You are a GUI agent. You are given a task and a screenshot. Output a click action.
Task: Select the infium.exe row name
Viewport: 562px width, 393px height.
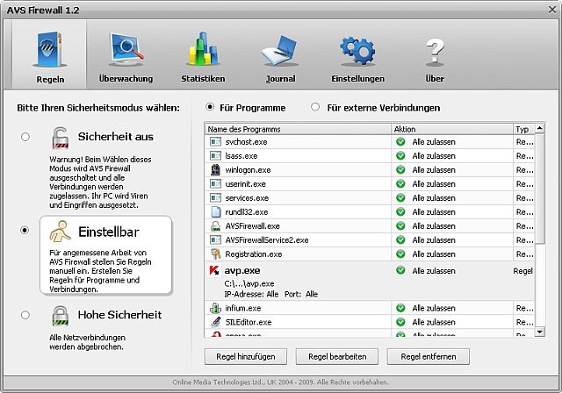click(243, 308)
